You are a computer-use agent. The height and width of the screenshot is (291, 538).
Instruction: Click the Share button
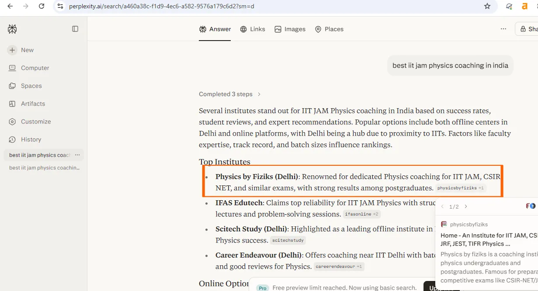coord(528,29)
